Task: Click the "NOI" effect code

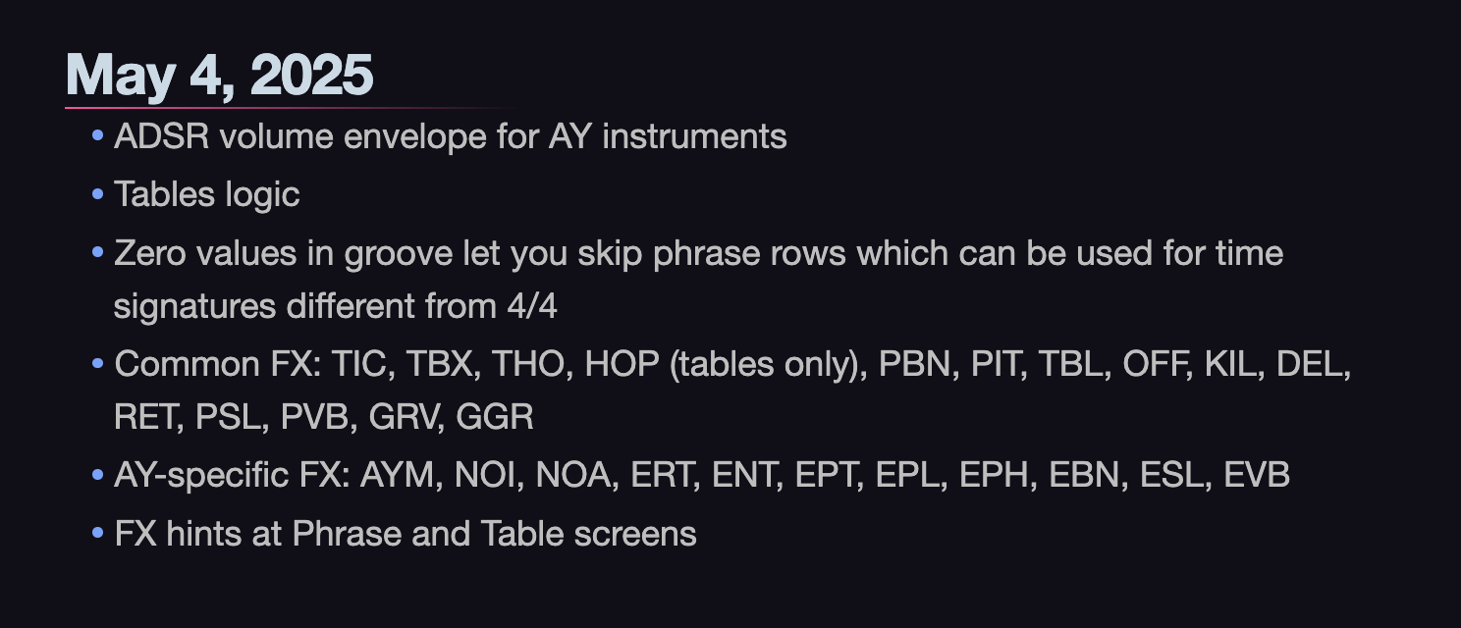Action: (485, 476)
